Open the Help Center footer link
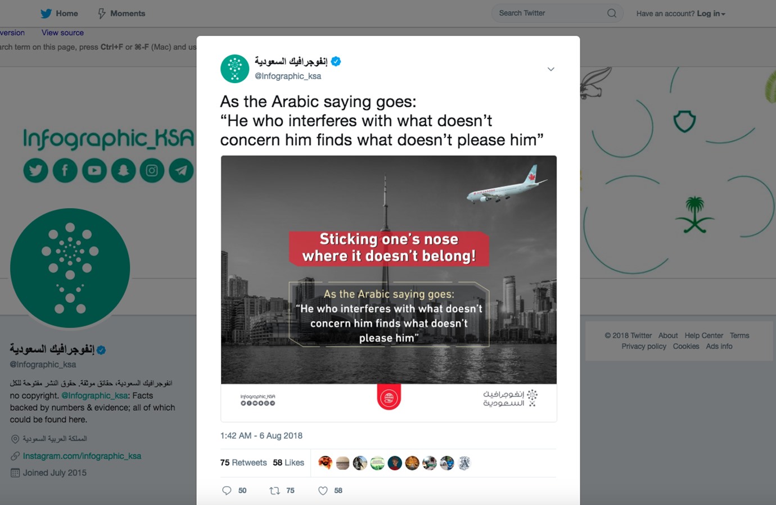The height and width of the screenshot is (505, 776). 703,335
